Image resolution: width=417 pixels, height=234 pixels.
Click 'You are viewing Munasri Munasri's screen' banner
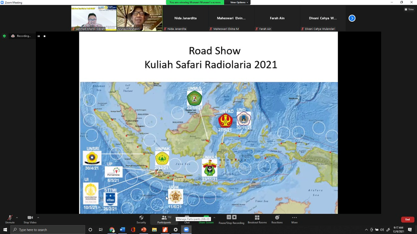(195, 2)
